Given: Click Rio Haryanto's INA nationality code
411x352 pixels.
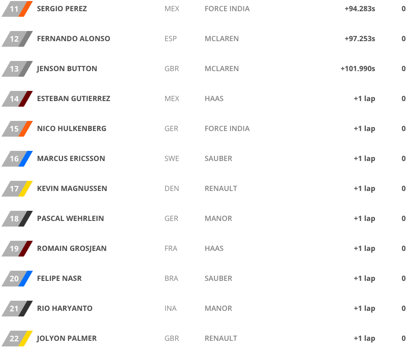Looking at the screenshot, I should [x=170, y=308].
